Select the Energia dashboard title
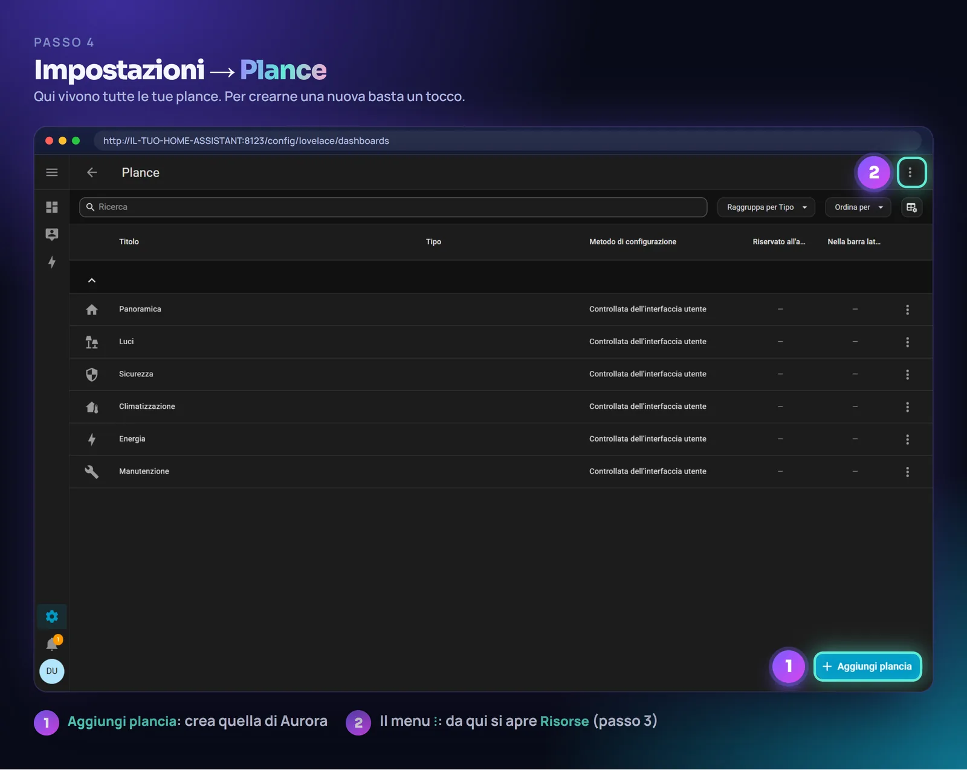 132,439
